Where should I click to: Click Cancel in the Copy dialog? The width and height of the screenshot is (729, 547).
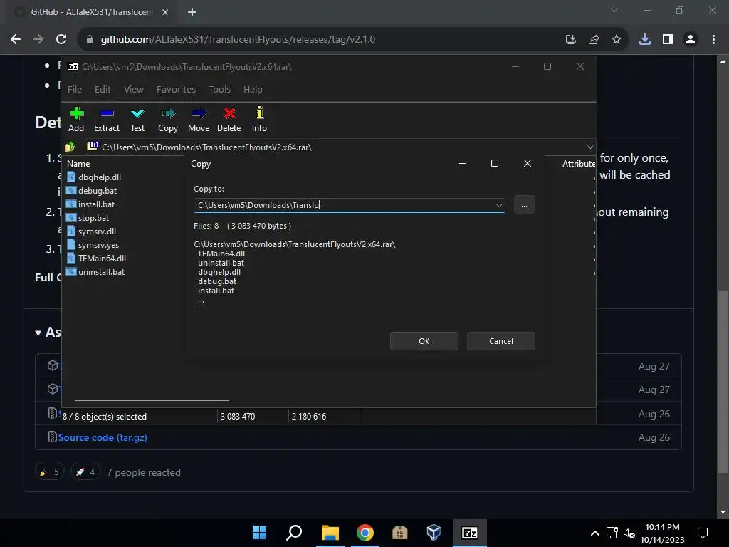pyautogui.click(x=500, y=341)
